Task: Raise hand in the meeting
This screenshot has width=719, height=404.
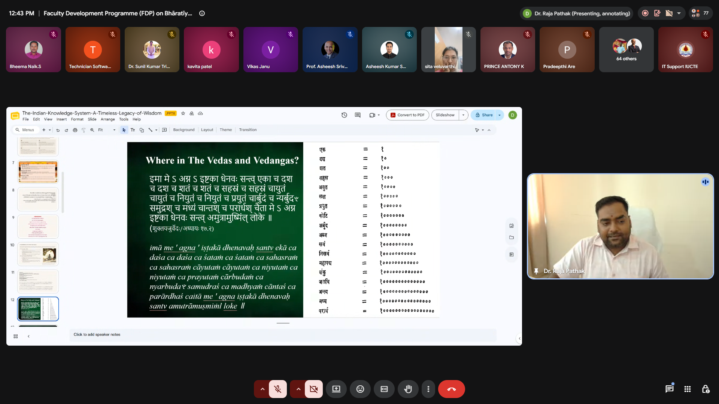Action: click(x=408, y=389)
